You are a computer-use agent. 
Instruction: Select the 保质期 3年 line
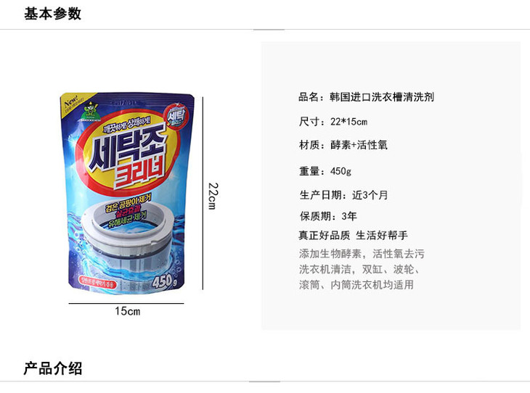(x=328, y=216)
